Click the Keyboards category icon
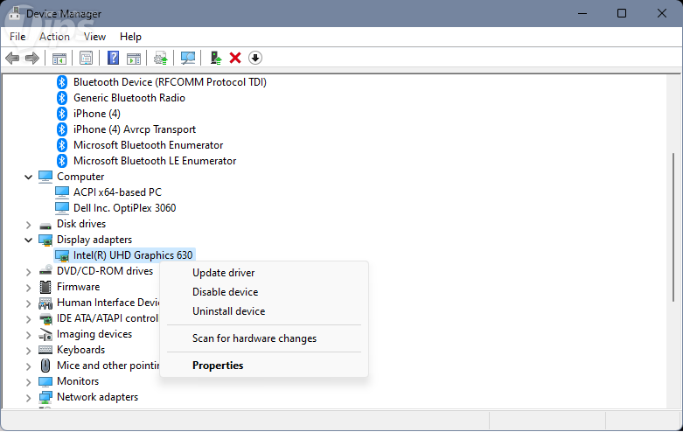This screenshot has width=683, height=432. pos(45,350)
